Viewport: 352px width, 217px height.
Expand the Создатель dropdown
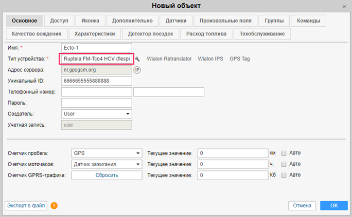96,113
